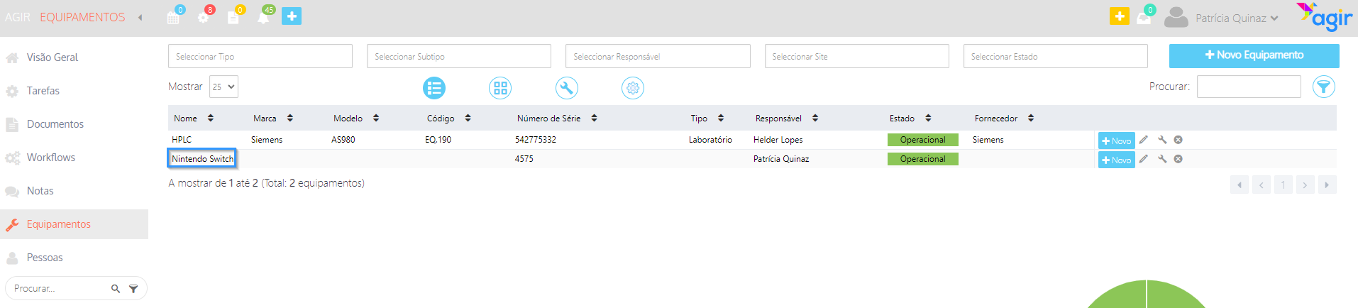The height and width of the screenshot is (308, 1358).
Task: Click the Novo Equipamento button
Action: (x=1254, y=55)
